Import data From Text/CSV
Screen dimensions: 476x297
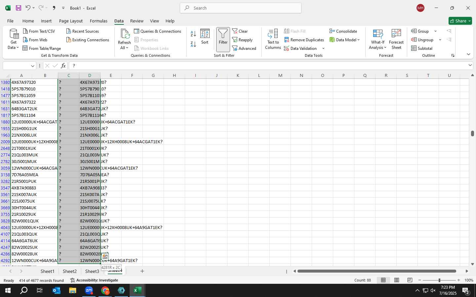coord(39,31)
